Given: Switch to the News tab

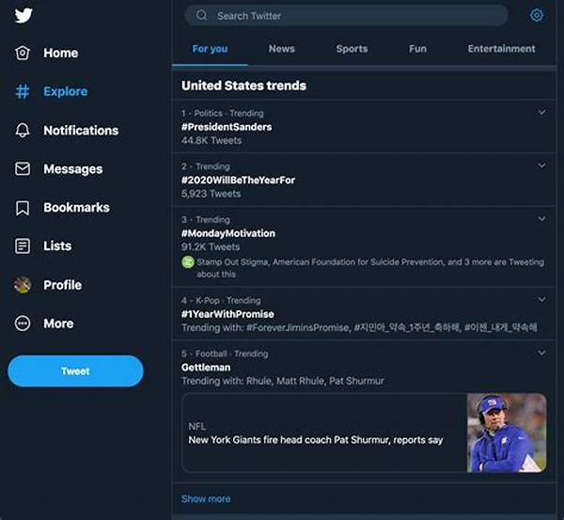Looking at the screenshot, I should pyautogui.click(x=281, y=49).
